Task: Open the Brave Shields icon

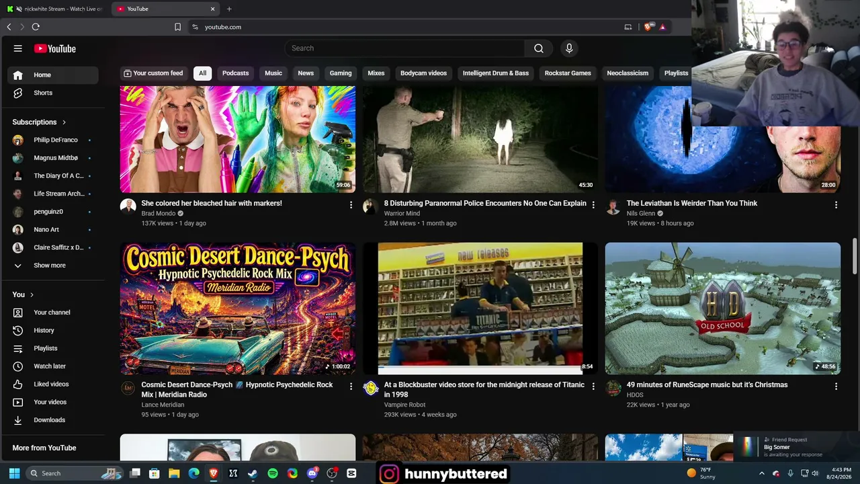Action: [x=648, y=27]
